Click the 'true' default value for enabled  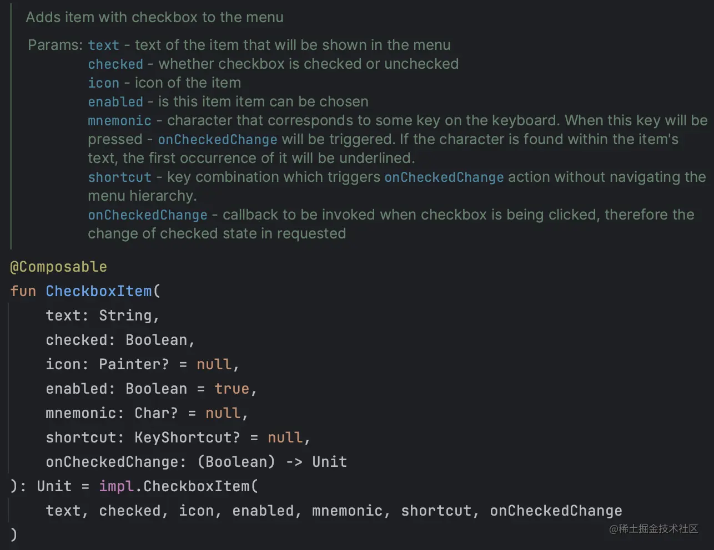click(x=232, y=389)
